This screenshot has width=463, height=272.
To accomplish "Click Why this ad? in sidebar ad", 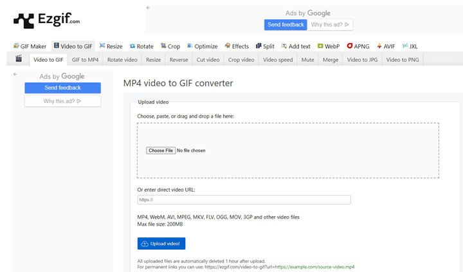I will [x=62, y=101].
